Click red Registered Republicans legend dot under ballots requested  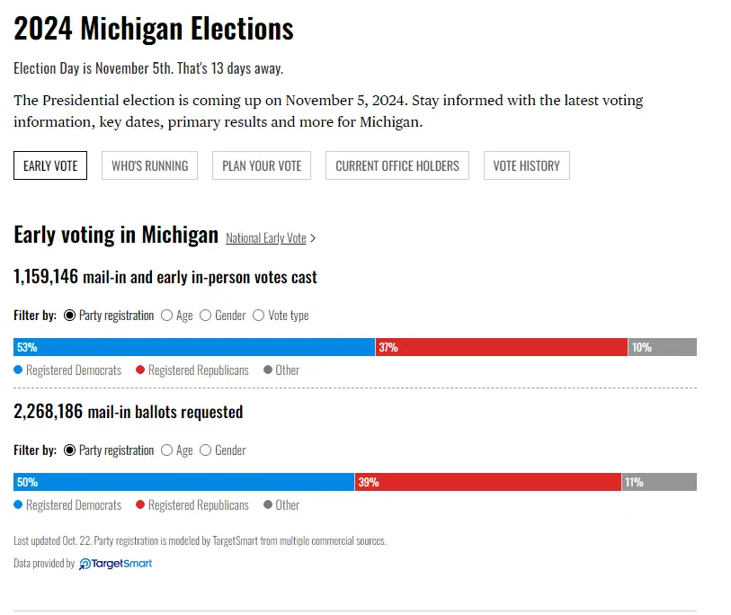pos(140,504)
